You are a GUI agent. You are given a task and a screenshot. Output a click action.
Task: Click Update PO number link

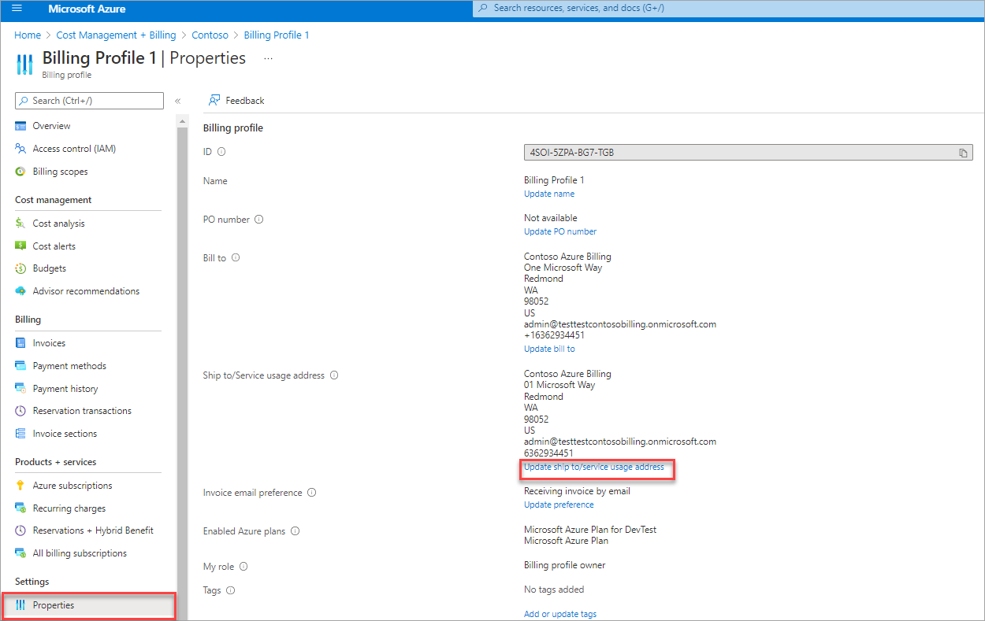click(560, 231)
